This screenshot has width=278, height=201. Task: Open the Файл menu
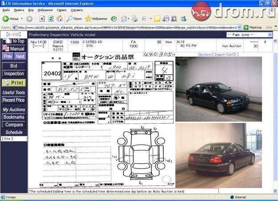pos(6,9)
